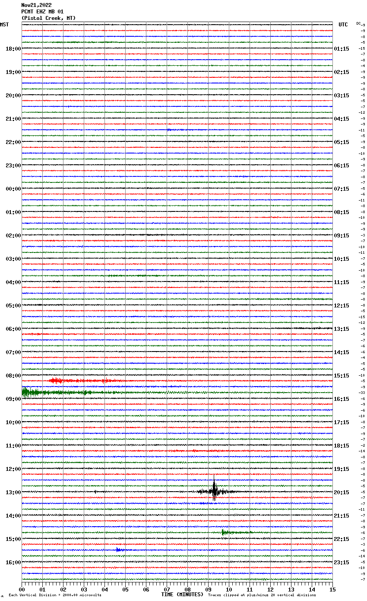
Task: Click the minute 15 tick on the x-axis
Action: pyautogui.click(x=332, y=589)
